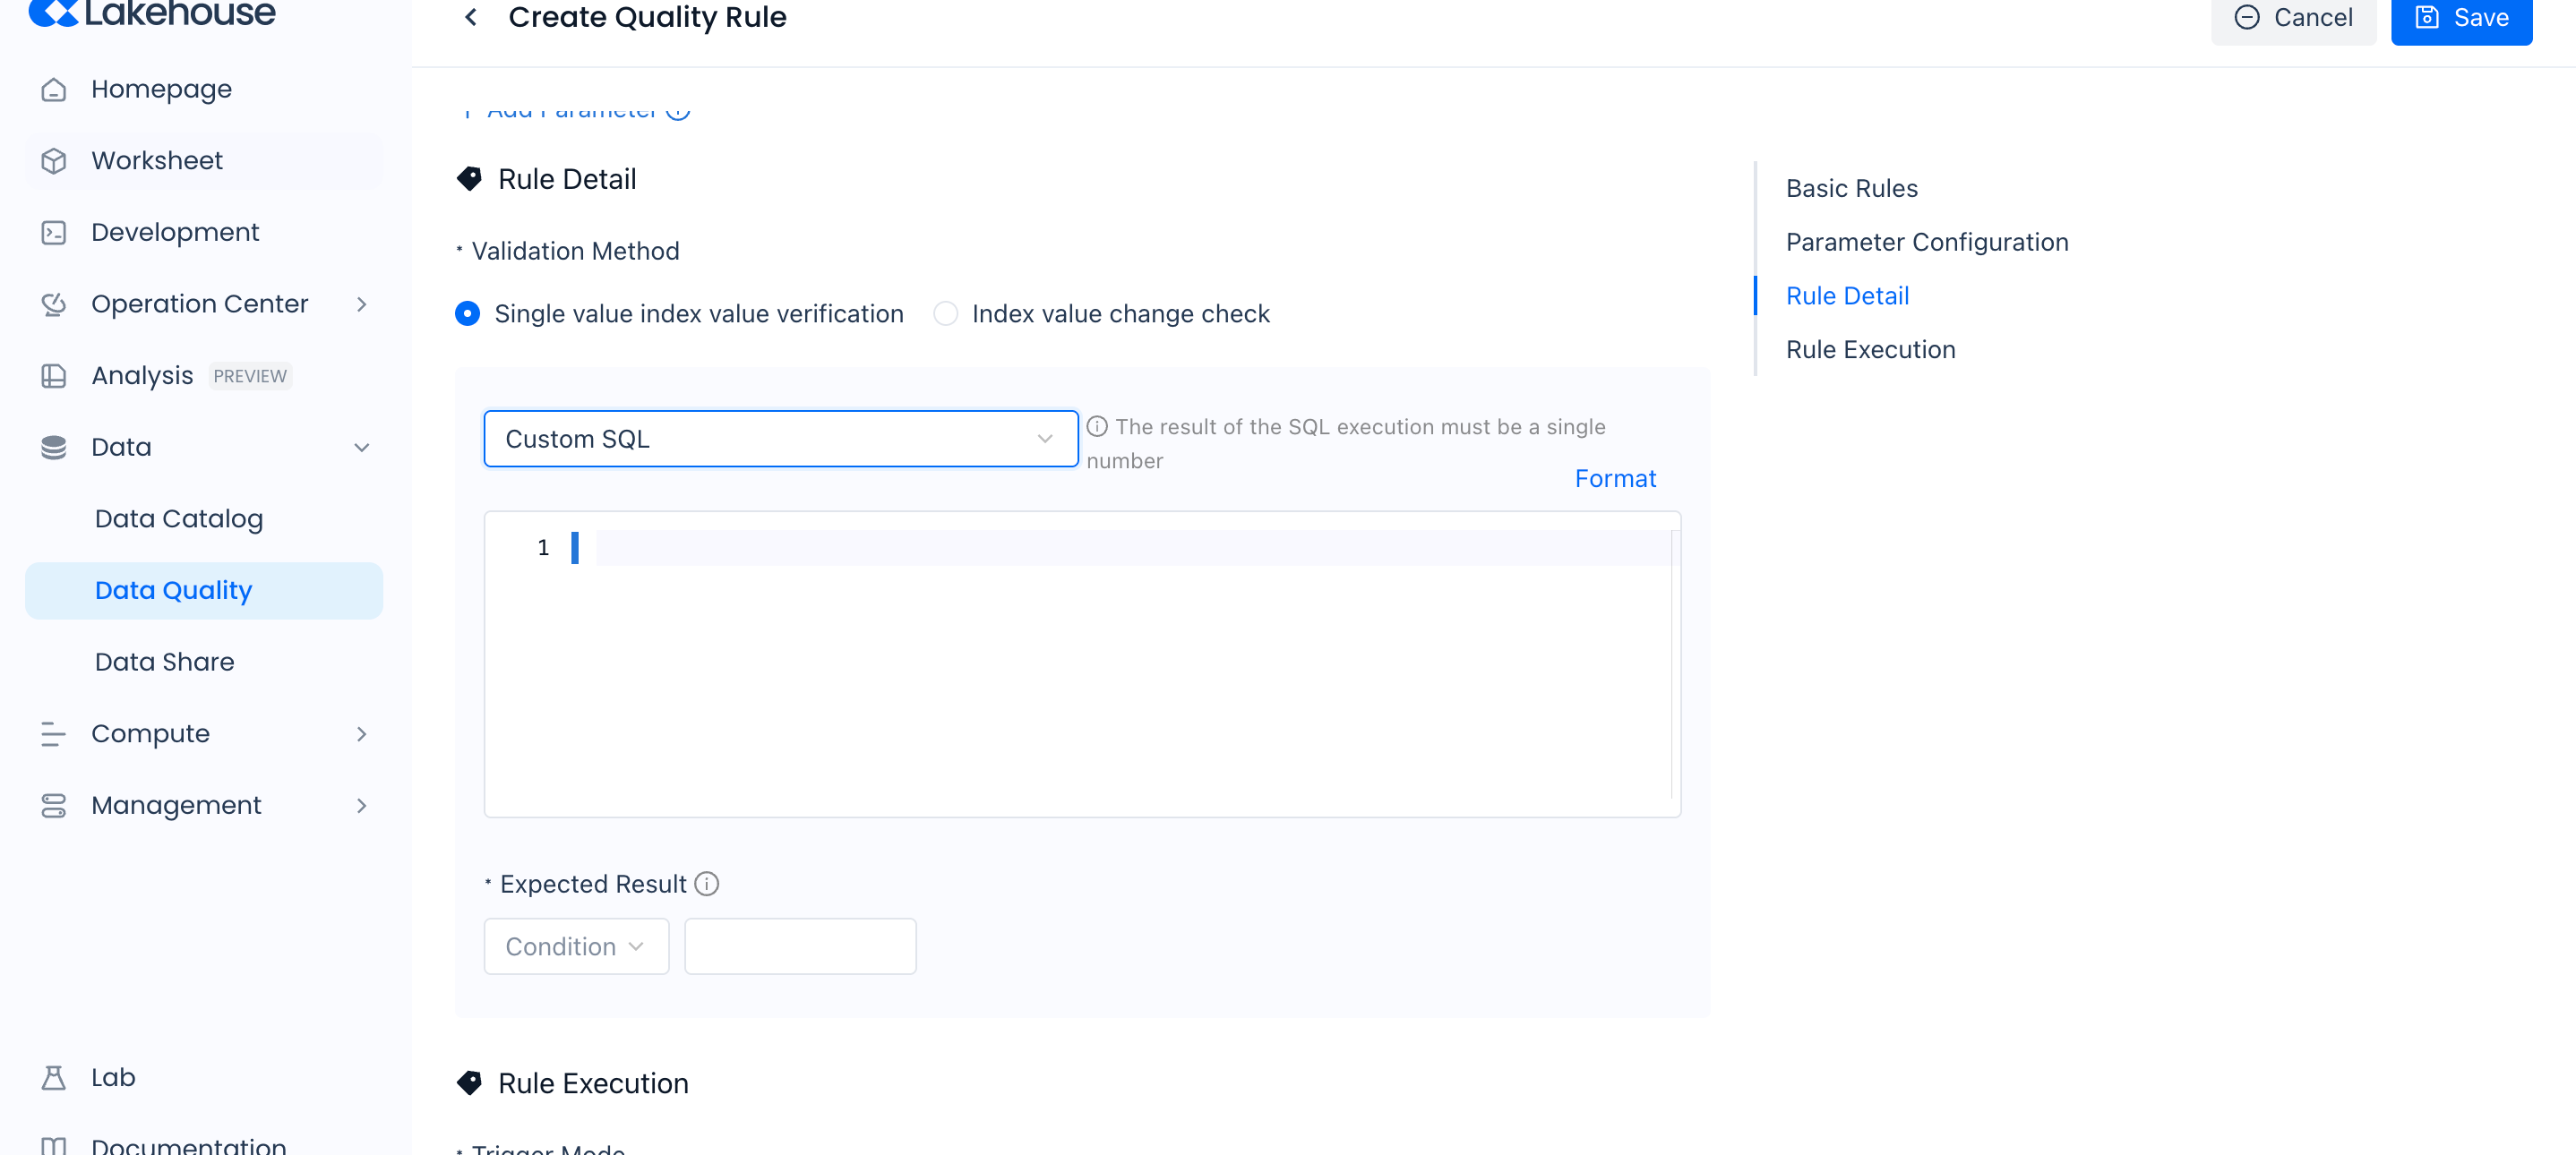Expand the Compute submenu arrow

point(362,734)
